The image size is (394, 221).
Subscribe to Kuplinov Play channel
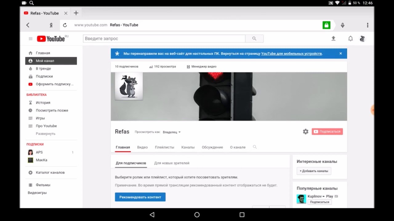[320, 202]
